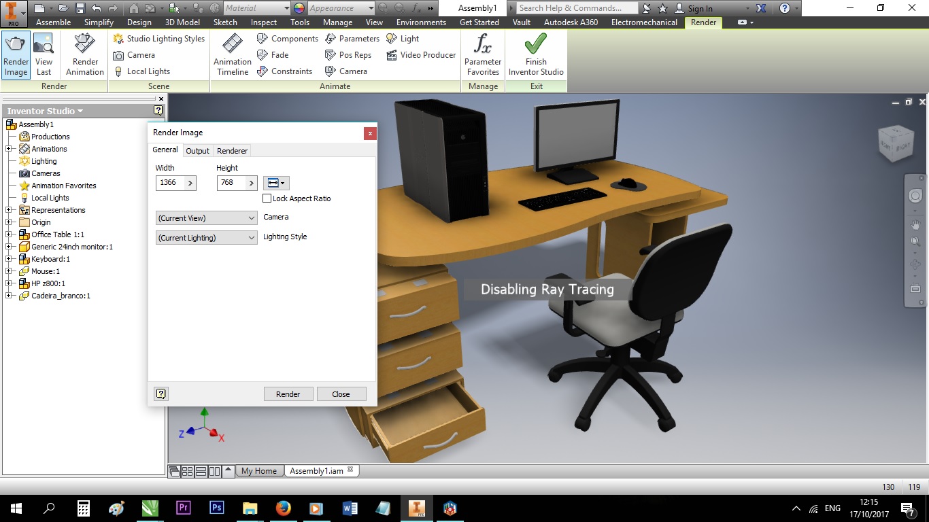Viewport: 929px width, 522px height.
Task: Click the Render button
Action: (x=288, y=394)
